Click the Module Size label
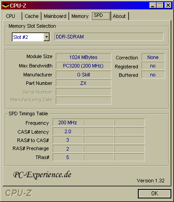Viewport: 174px width, 202px height. pyautogui.click(x=39, y=57)
